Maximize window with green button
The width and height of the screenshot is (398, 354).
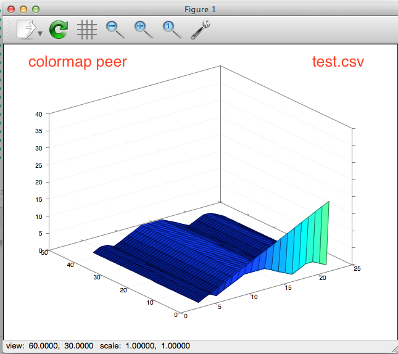36,9
